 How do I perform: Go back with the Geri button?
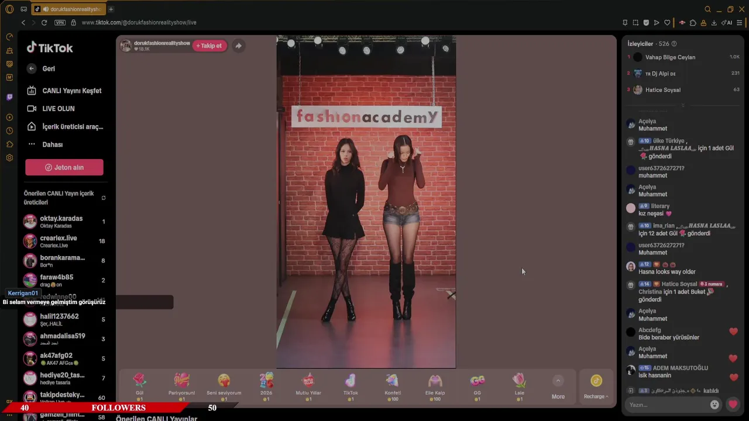pyautogui.click(x=41, y=68)
